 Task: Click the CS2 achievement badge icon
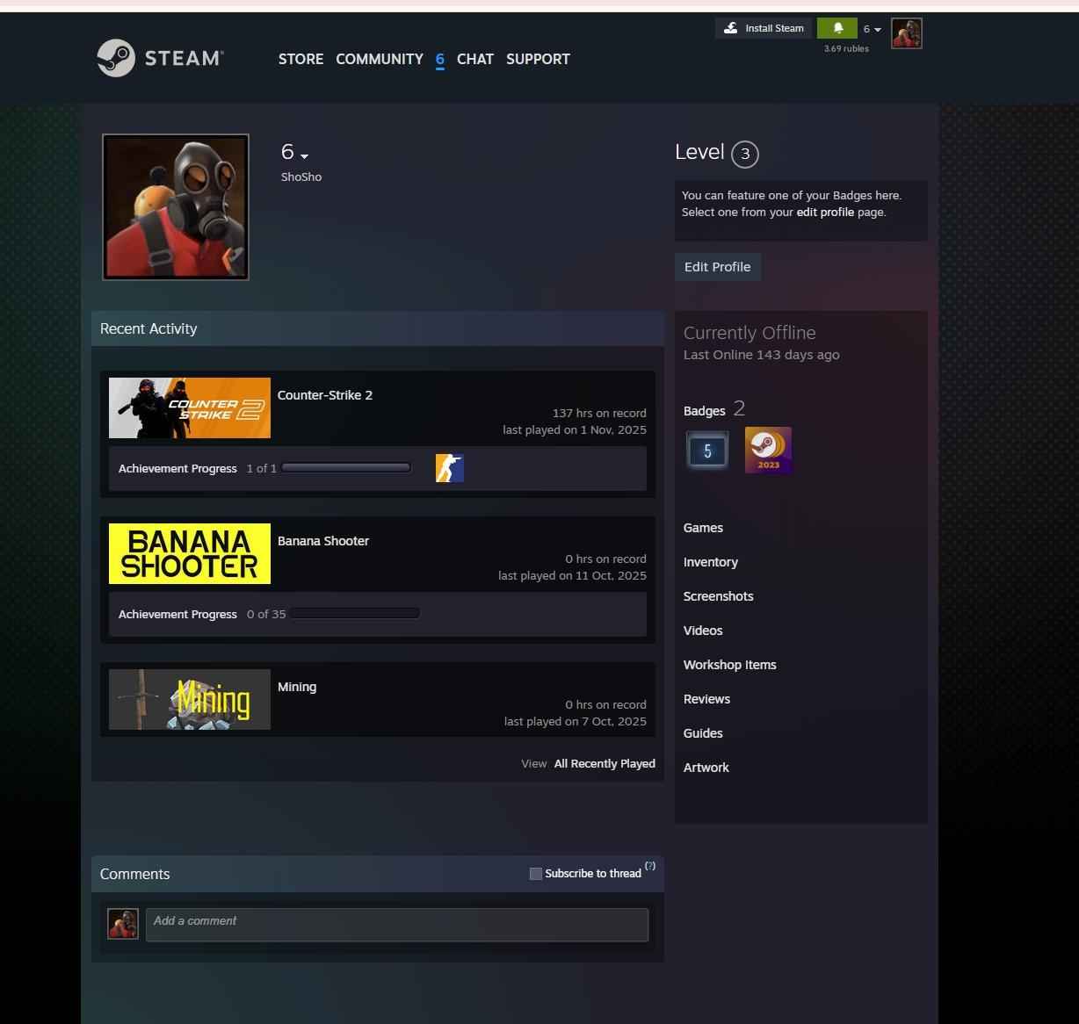tap(448, 467)
